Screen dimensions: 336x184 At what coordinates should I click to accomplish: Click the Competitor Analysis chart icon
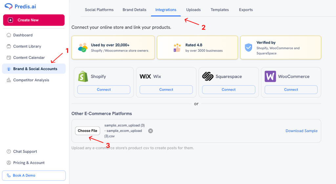(x=9, y=80)
